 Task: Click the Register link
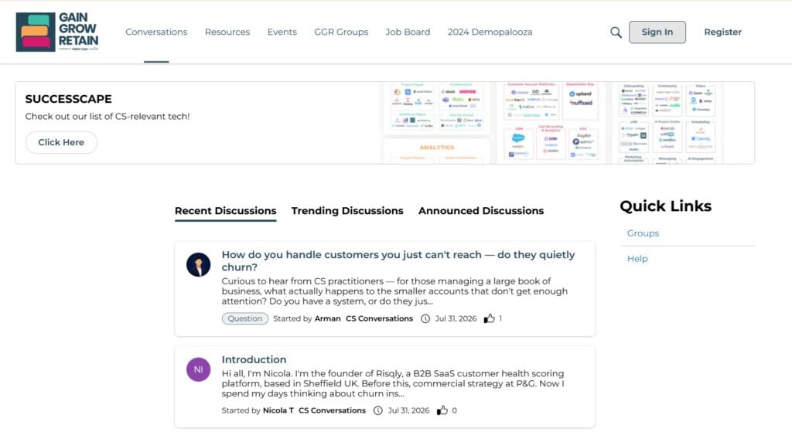click(x=723, y=32)
